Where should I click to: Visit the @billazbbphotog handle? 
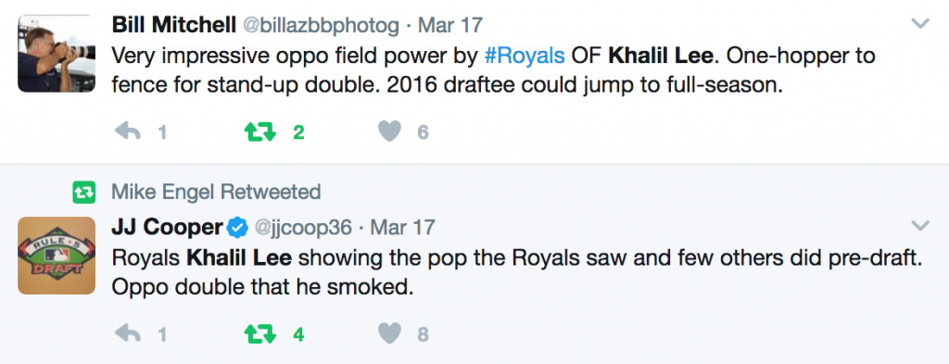click(321, 25)
